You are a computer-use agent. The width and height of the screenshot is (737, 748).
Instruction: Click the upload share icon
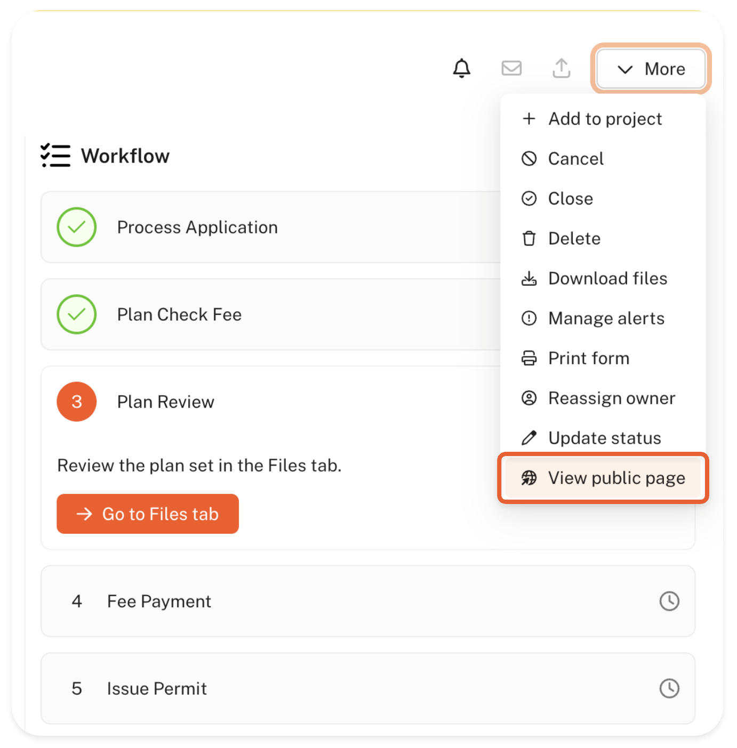(x=561, y=68)
